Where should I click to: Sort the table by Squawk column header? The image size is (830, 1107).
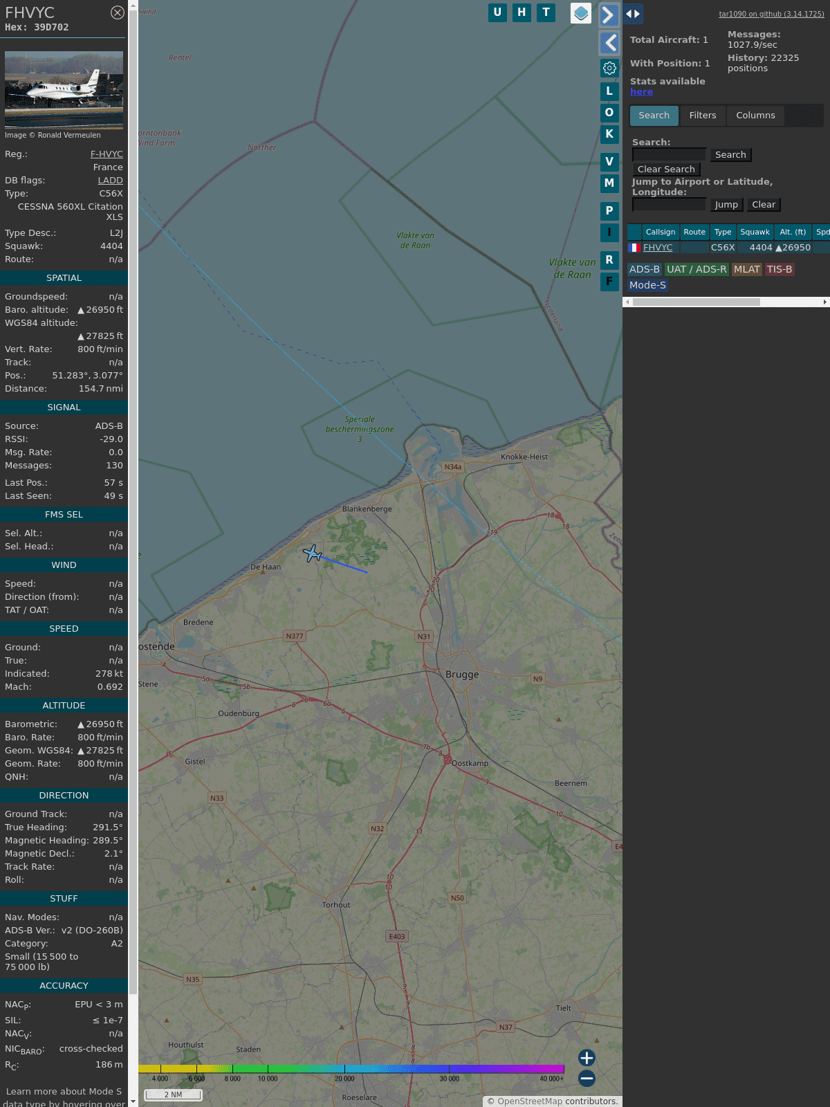(x=755, y=232)
